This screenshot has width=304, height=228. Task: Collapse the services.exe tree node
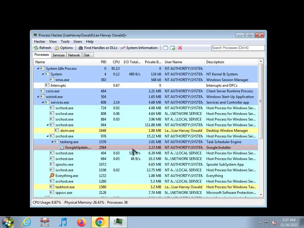[43, 102]
